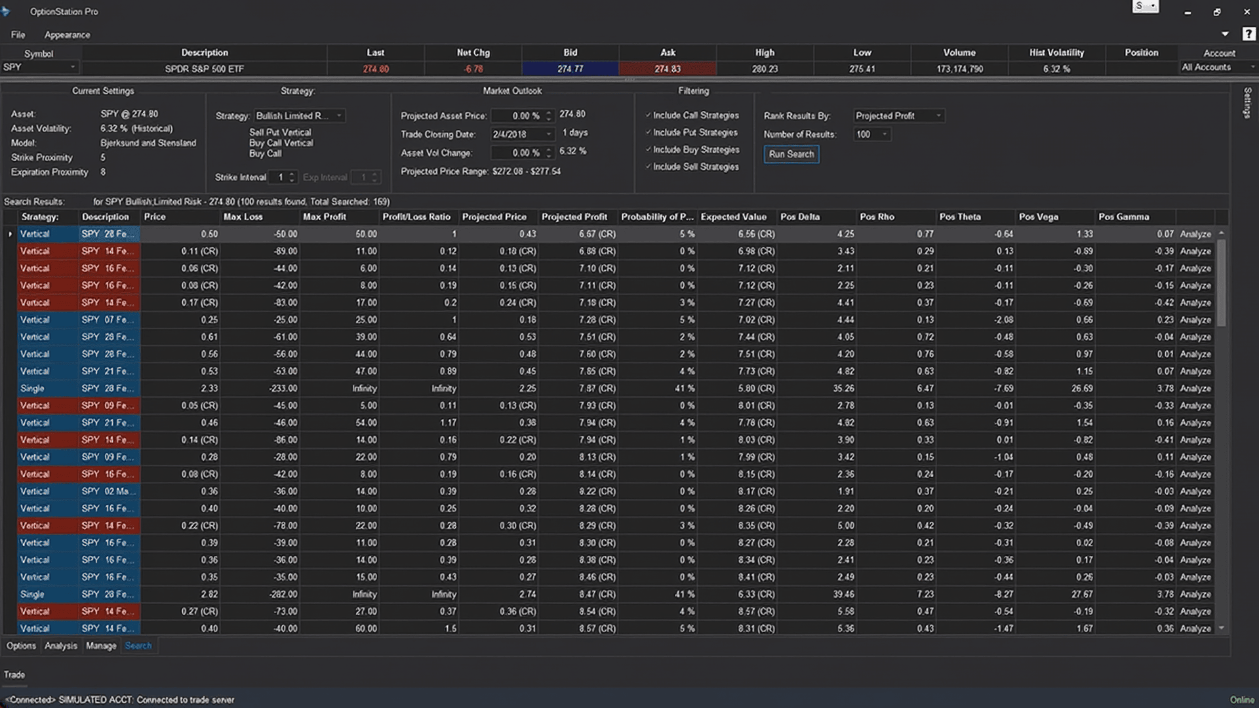The height and width of the screenshot is (708, 1259).
Task: Select the Search tab
Action: tap(138, 646)
